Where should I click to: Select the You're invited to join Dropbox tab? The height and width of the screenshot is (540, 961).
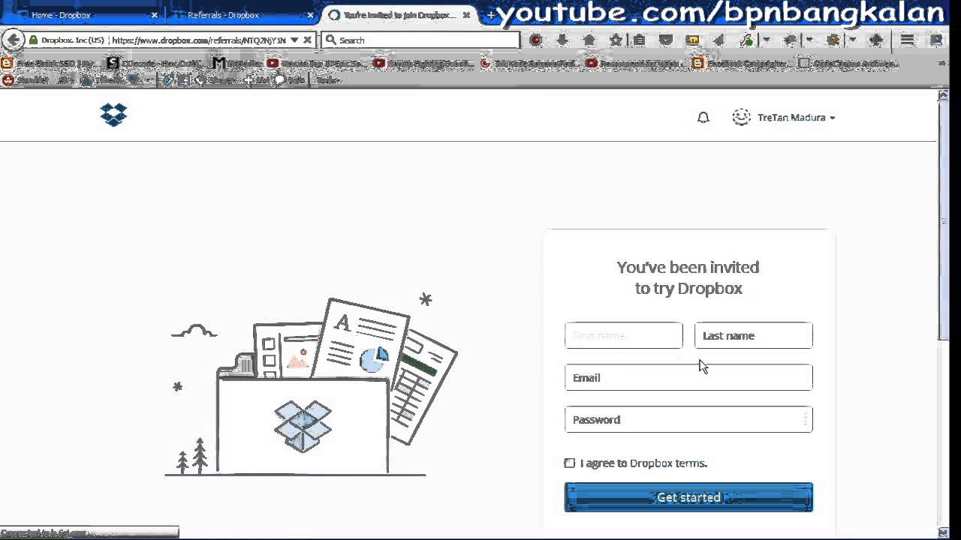(x=398, y=15)
